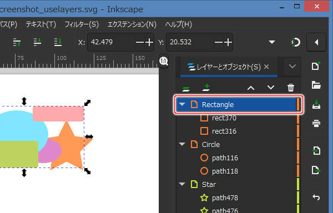This screenshot has width=333, height=213.
Task: Click the toolbar toggle arrow button
Action: pos(316,42)
